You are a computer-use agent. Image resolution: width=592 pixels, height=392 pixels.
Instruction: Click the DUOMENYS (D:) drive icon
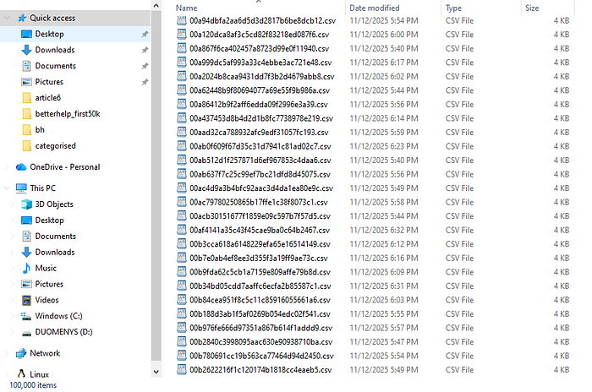(26, 333)
